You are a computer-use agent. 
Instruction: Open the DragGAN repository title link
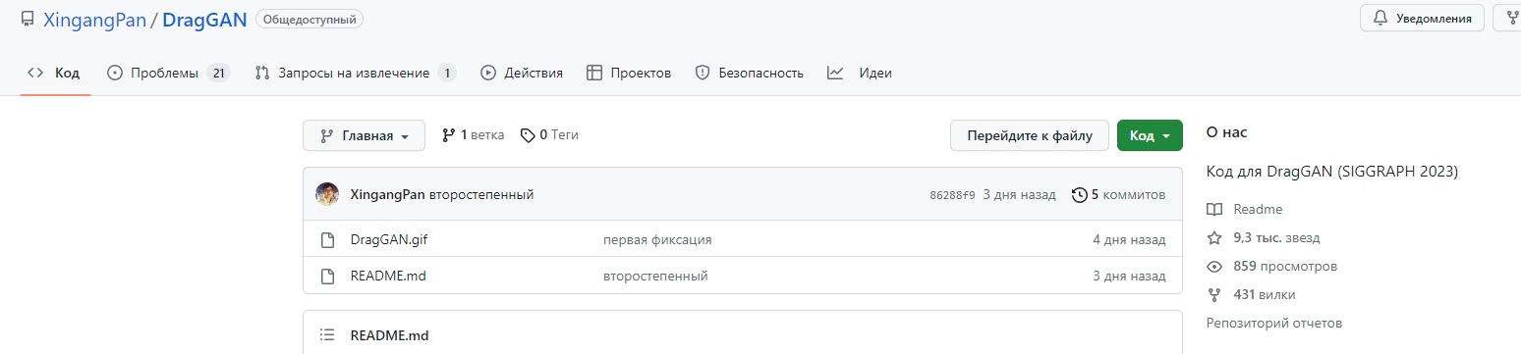204,19
